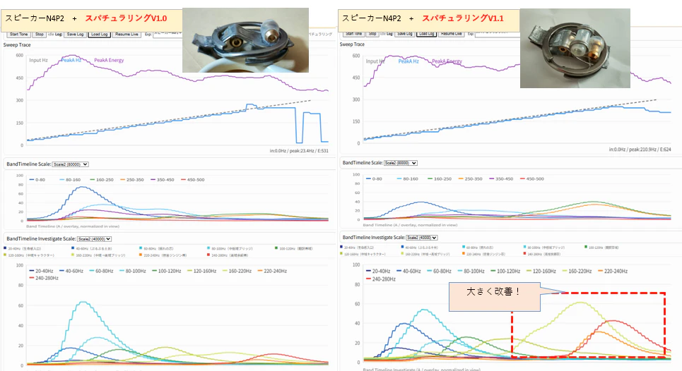Open BandTimeline Scale dropdown in V1.0 panel
The width and height of the screenshot is (682, 371).
click(71, 164)
